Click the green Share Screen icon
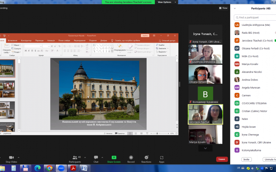The width and height of the screenshot is (276, 172). (114, 158)
